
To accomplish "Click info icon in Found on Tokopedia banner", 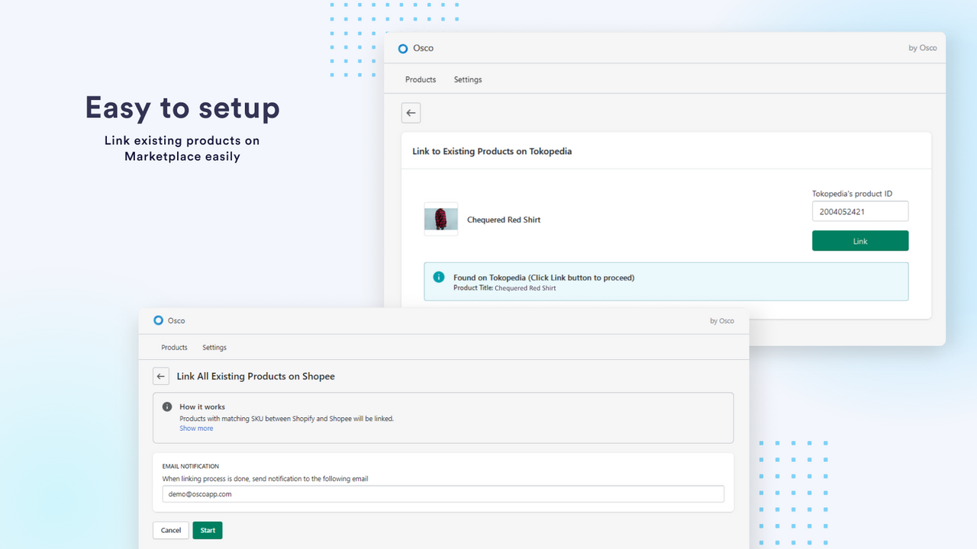I will tap(438, 277).
